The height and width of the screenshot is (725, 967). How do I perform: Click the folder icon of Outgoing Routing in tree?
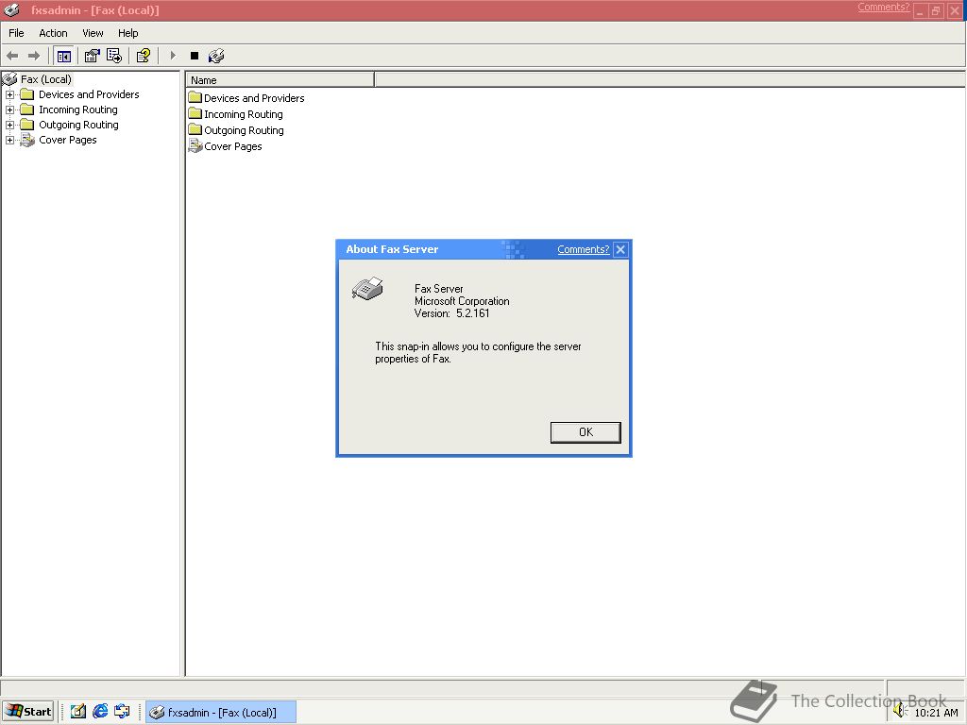pyautogui.click(x=27, y=125)
